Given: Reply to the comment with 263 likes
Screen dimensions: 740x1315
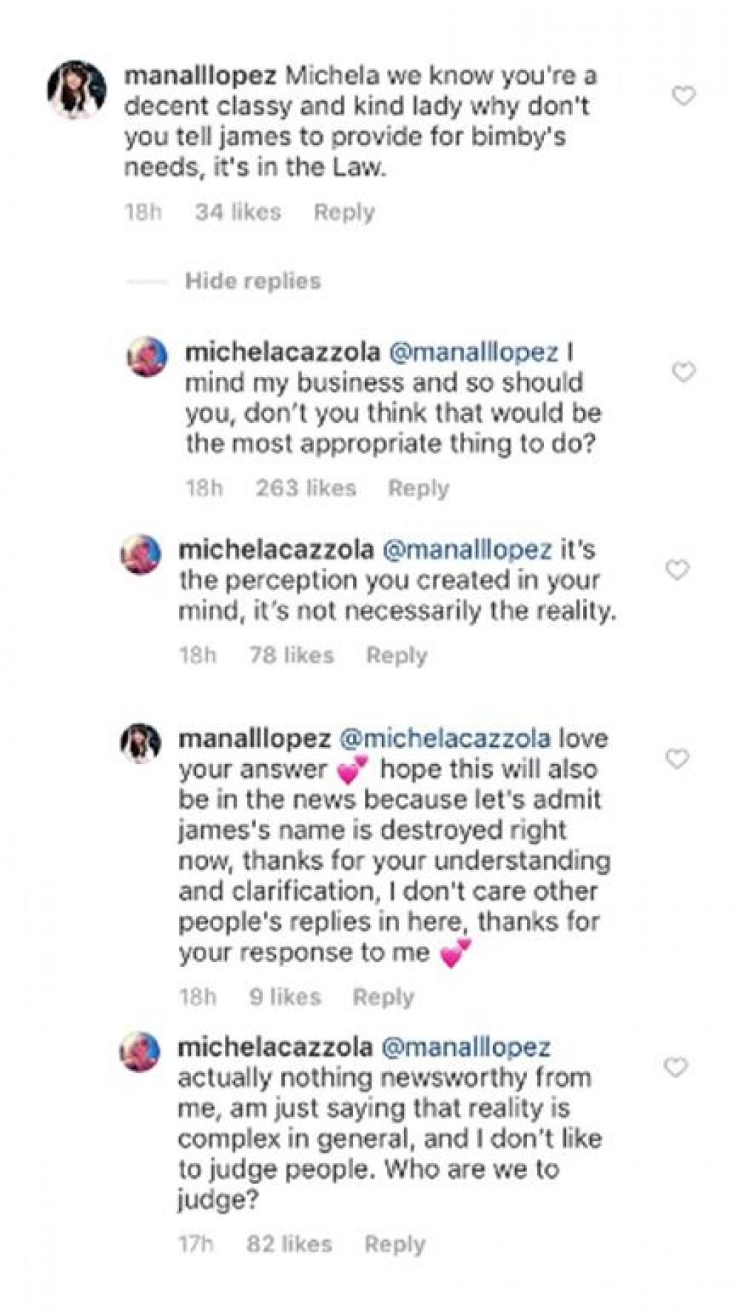Looking at the screenshot, I should pos(418,489).
